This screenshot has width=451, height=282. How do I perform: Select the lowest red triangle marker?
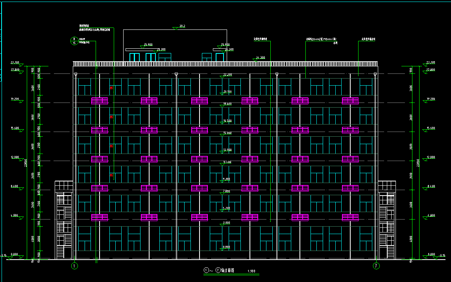112,175
